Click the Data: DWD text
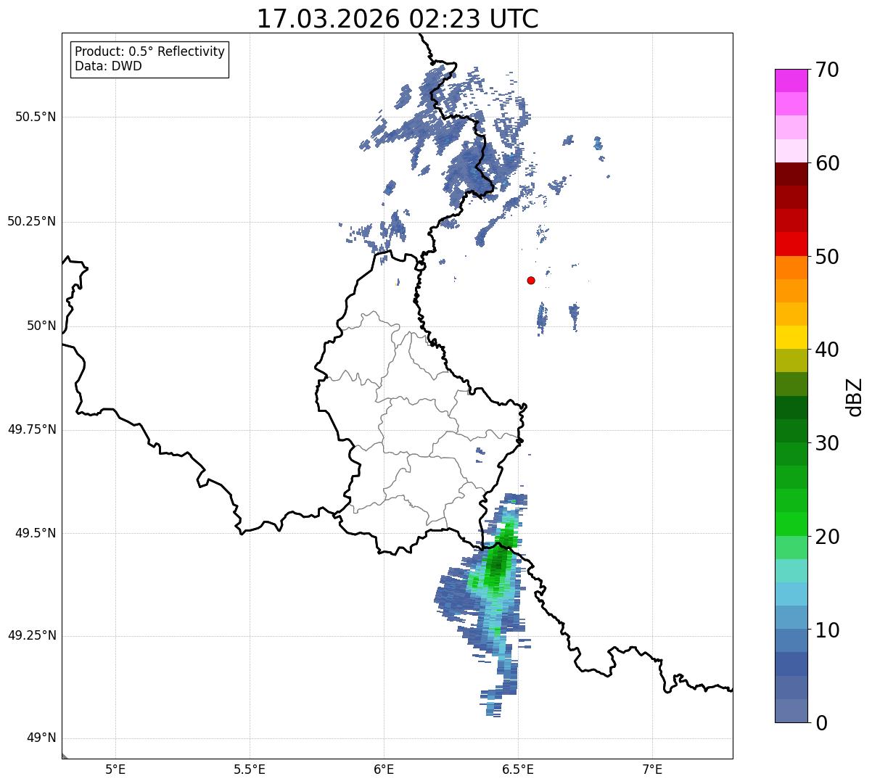 [x=108, y=66]
